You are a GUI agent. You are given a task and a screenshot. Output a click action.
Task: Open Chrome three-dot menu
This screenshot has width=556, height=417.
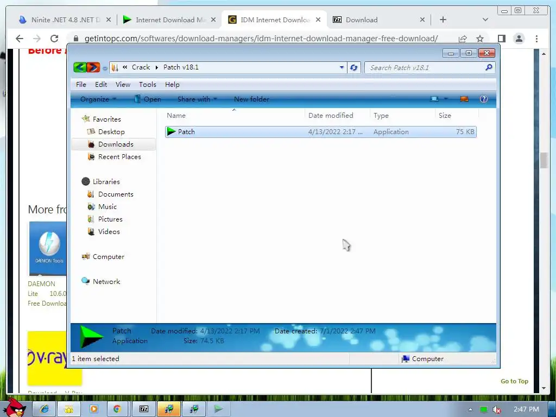[x=536, y=39]
